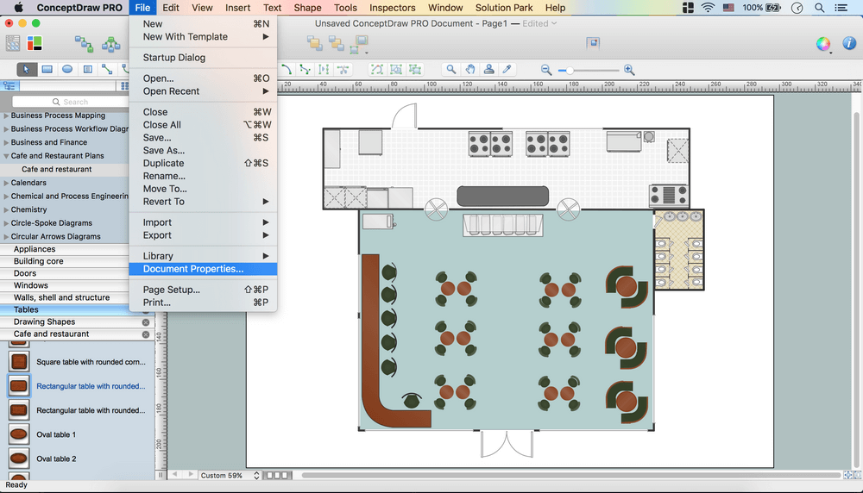The width and height of the screenshot is (863, 493).
Task: Choose Page Setup menu entry
Action: click(x=171, y=290)
